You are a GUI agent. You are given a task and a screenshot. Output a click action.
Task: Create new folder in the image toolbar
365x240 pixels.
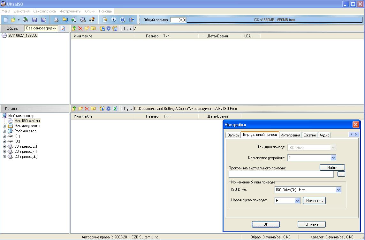87,28
